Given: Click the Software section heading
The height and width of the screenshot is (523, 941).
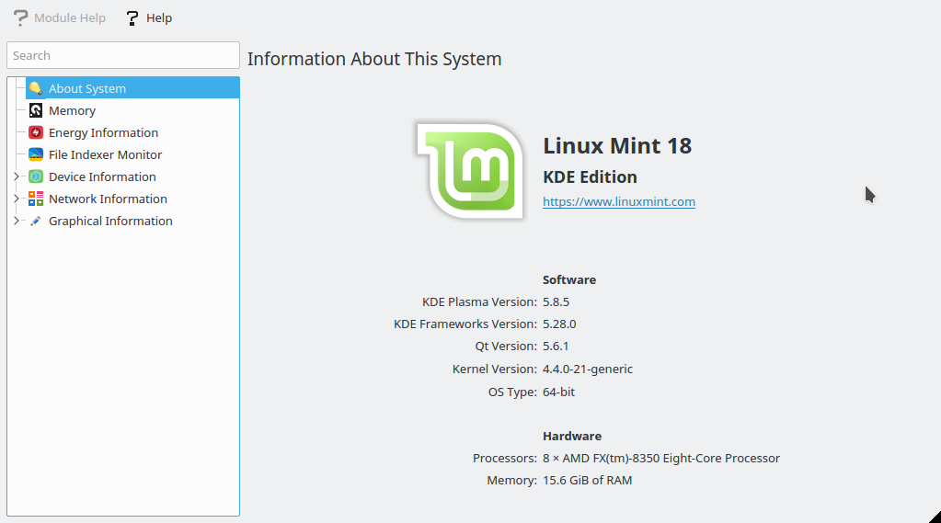Looking at the screenshot, I should (x=568, y=279).
